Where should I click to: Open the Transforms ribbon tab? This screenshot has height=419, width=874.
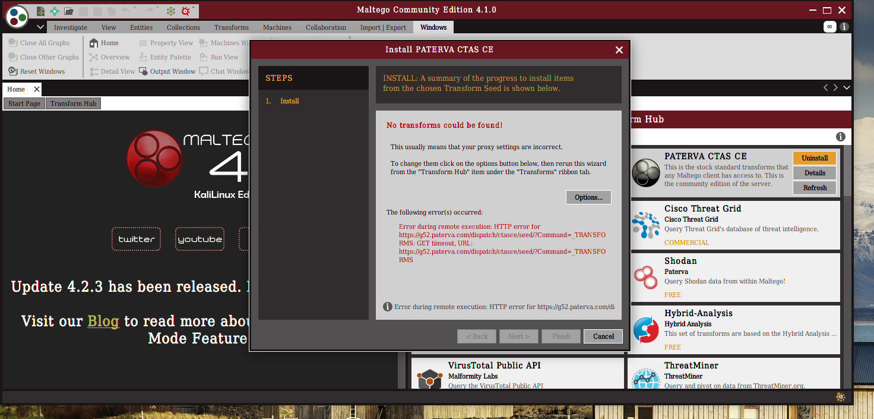pos(232,27)
